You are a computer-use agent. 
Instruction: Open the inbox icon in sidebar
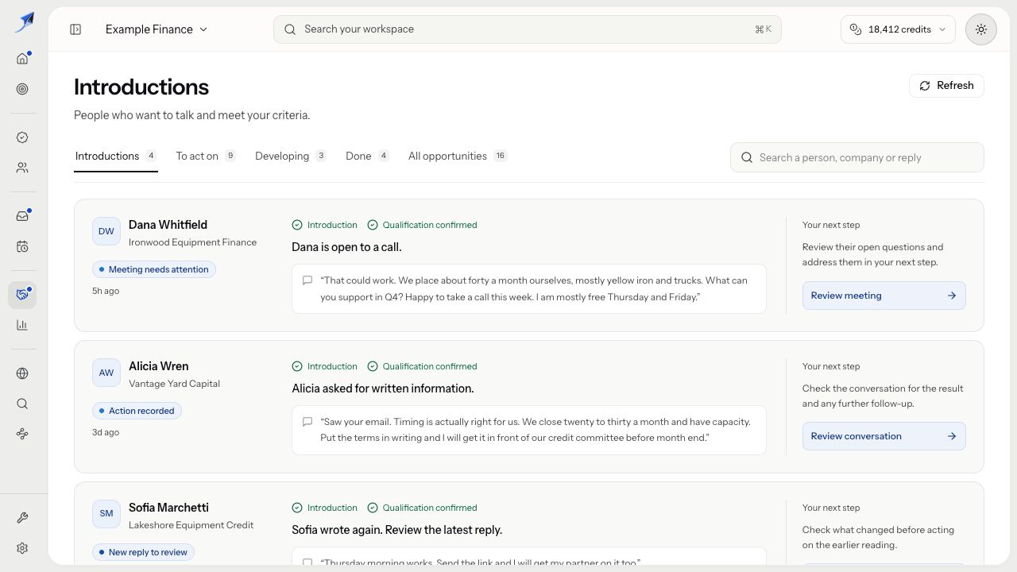(22, 216)
